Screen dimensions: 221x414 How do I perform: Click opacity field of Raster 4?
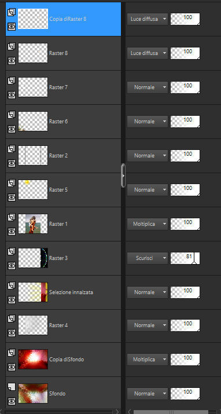[185, 325]
